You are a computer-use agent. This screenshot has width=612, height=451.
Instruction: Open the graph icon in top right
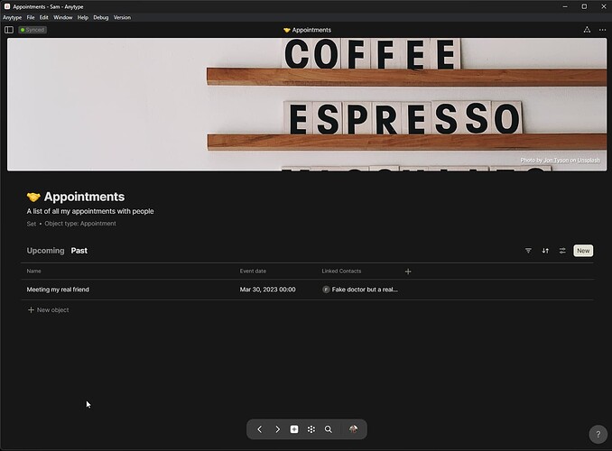pos(587,30)
